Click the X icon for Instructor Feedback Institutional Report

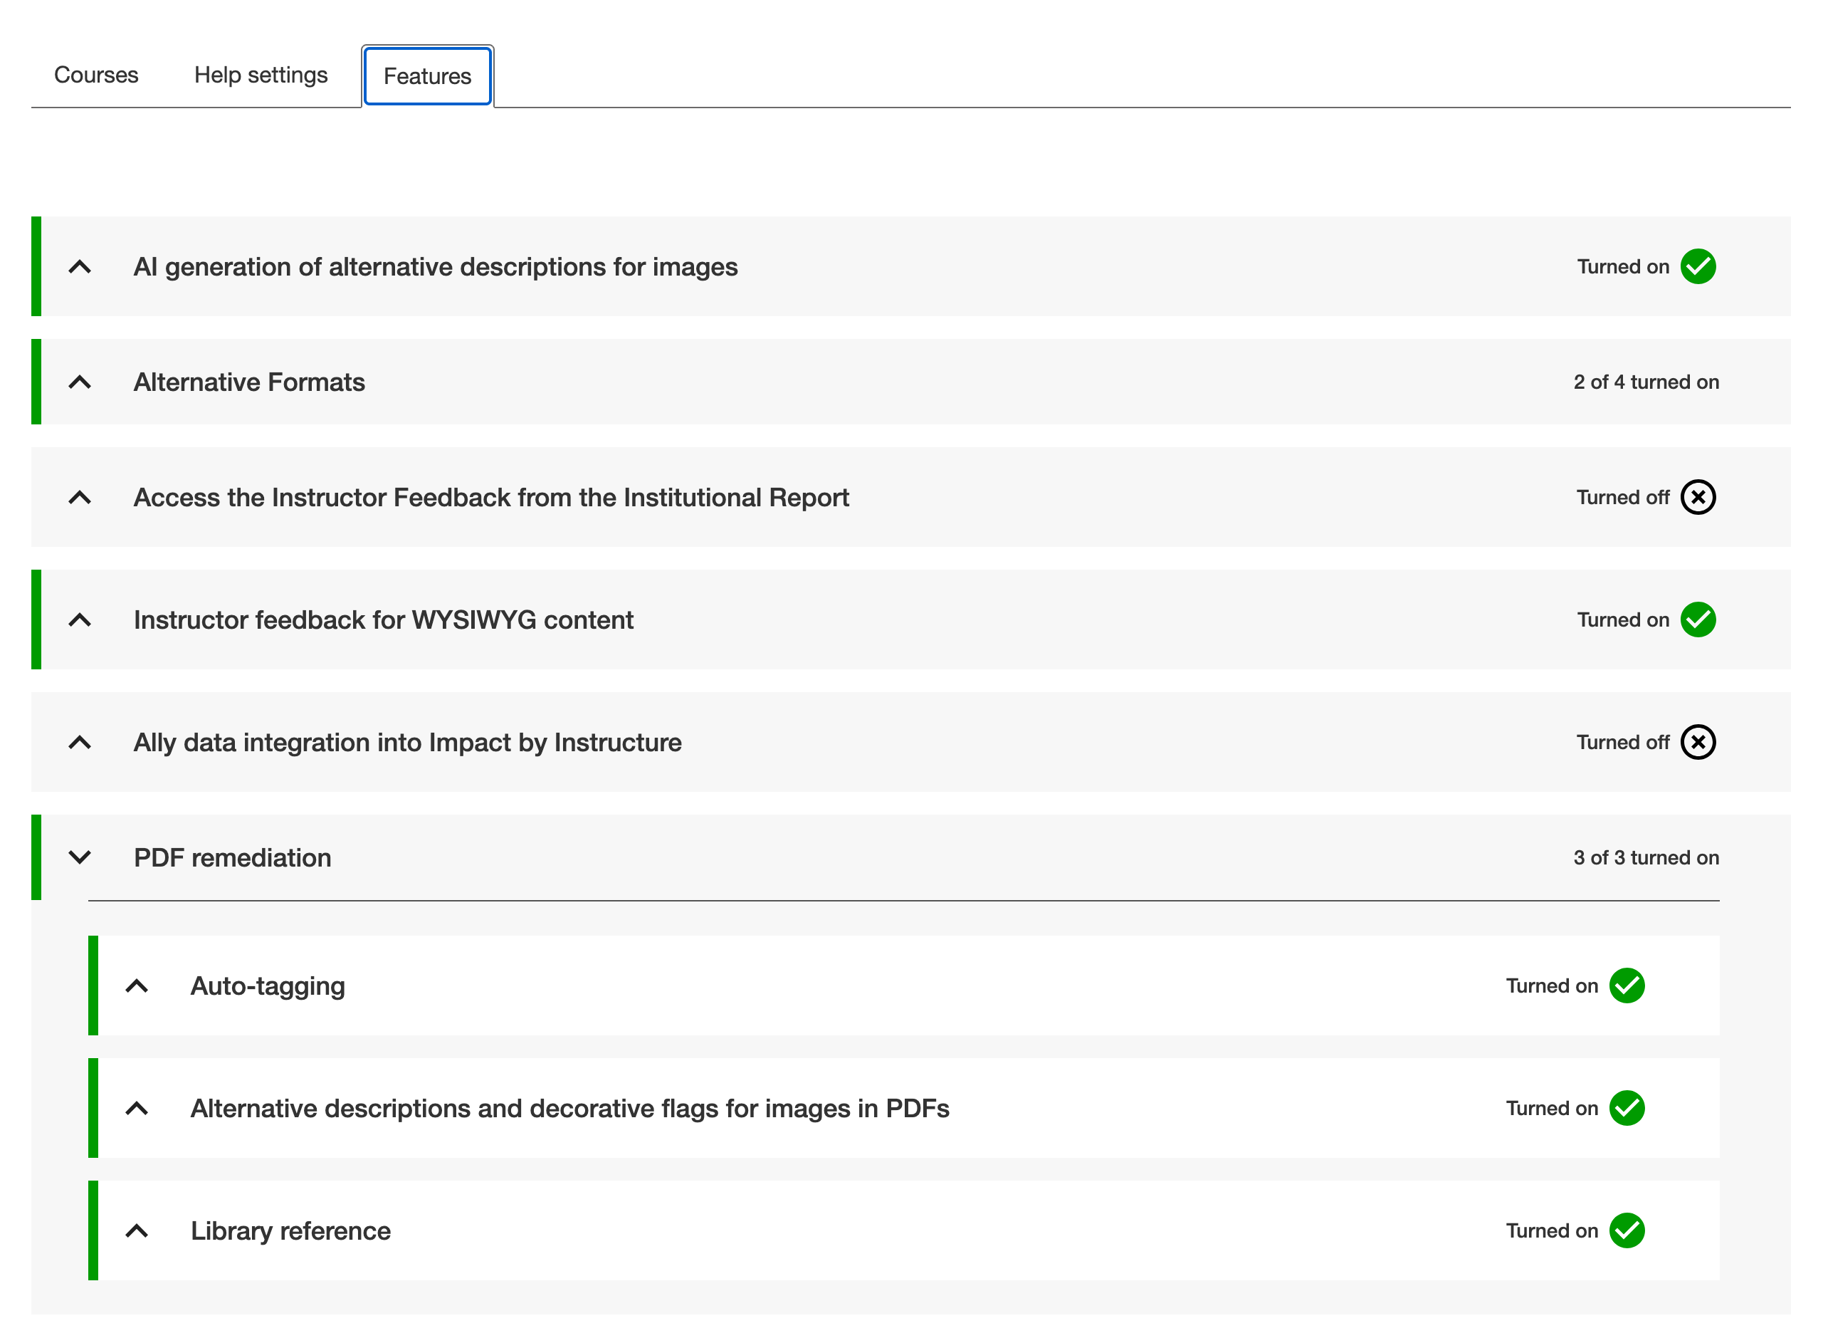point(1697,497)
